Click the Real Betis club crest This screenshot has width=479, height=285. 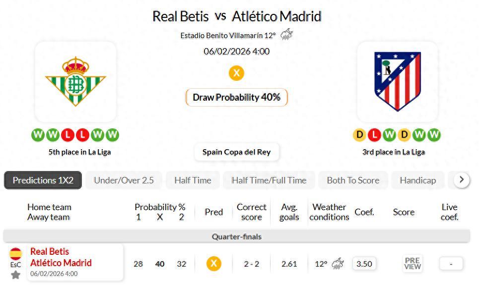click(75, 81)
